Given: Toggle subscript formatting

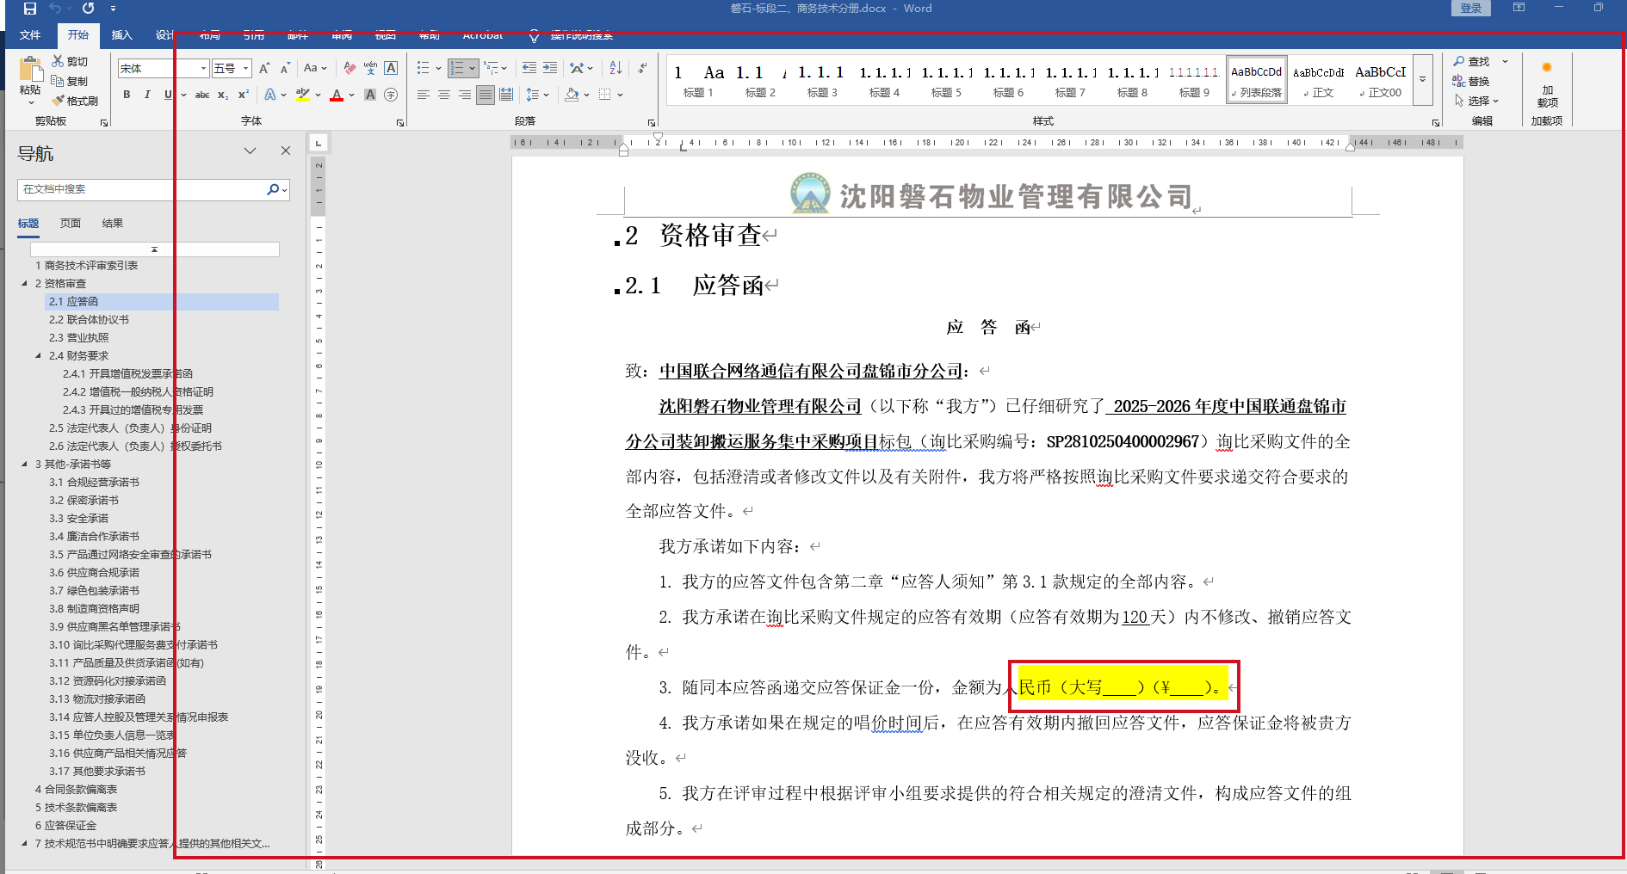Looking at the screenshot, I should [x=223, y=95].
